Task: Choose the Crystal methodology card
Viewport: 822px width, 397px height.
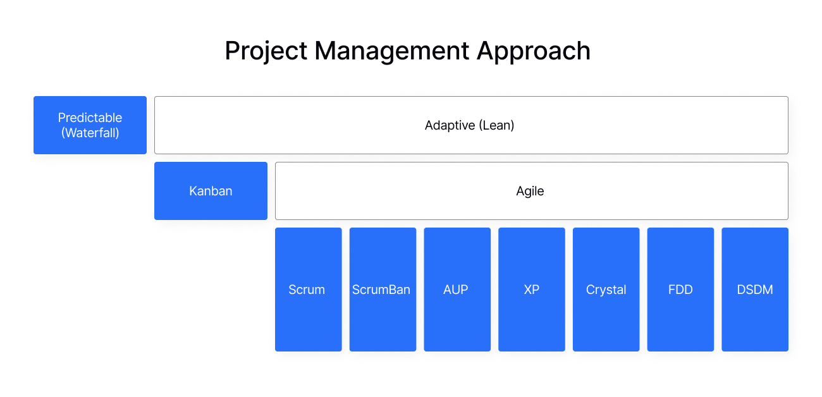Action: point(606,289)
